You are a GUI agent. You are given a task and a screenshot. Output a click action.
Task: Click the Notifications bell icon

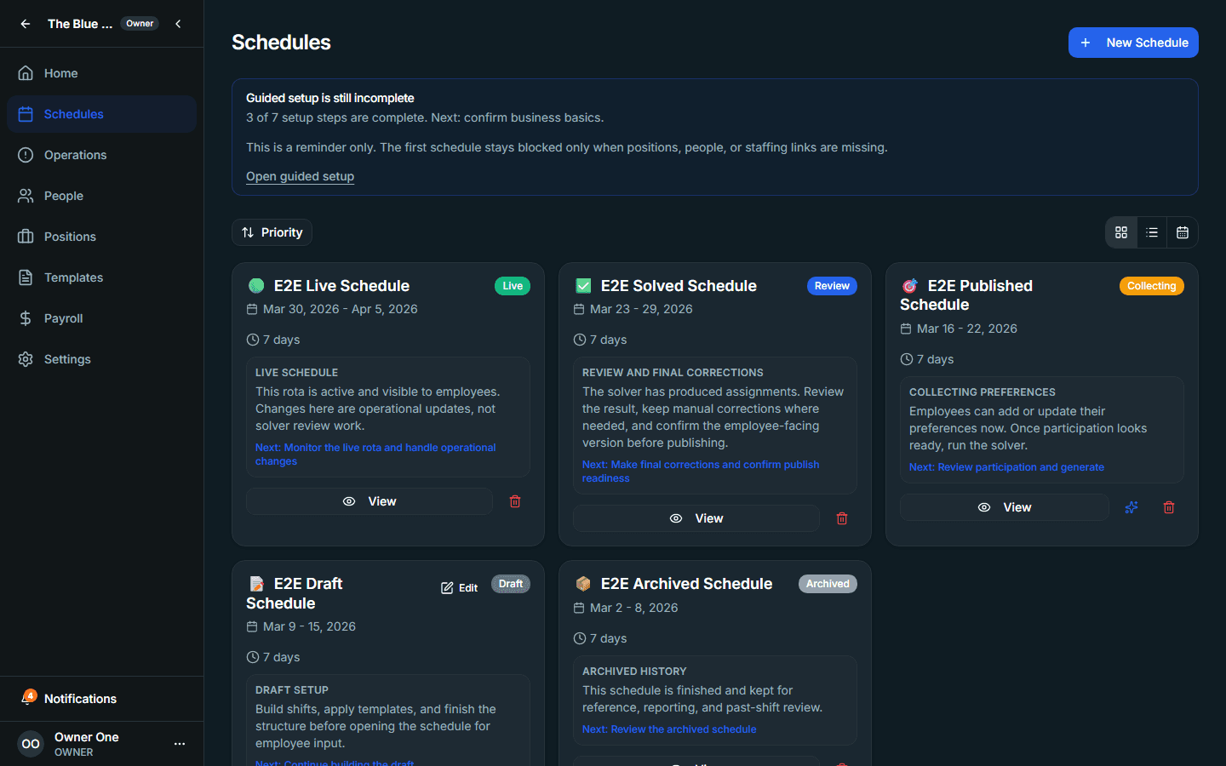[x=27, y=699]
